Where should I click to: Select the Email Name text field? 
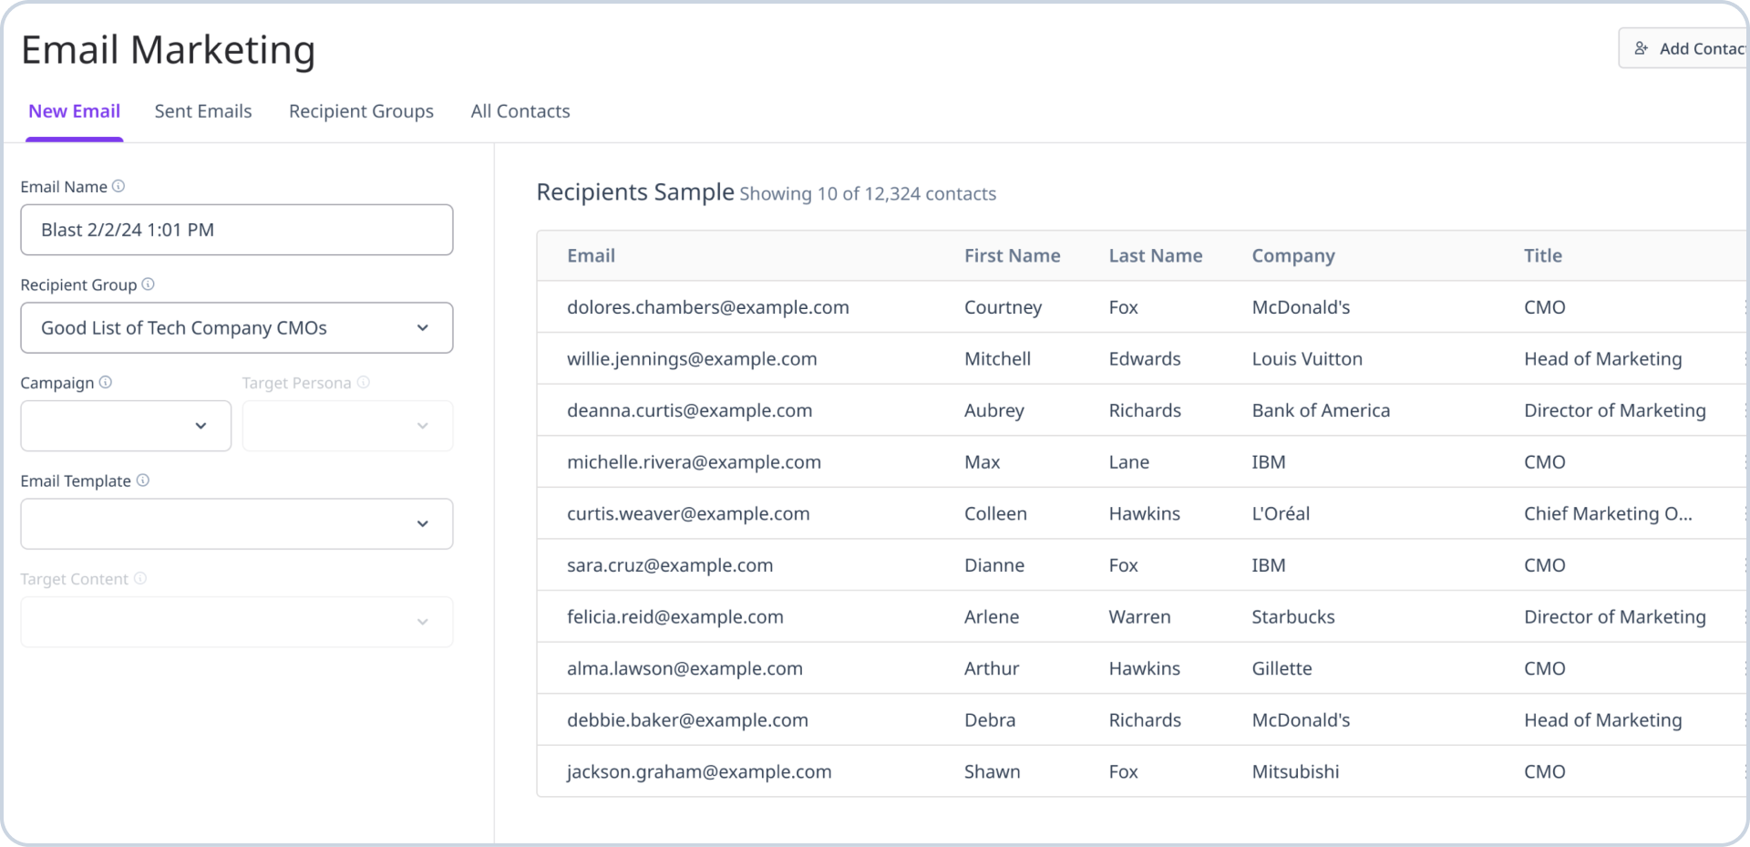coord(236,230)
